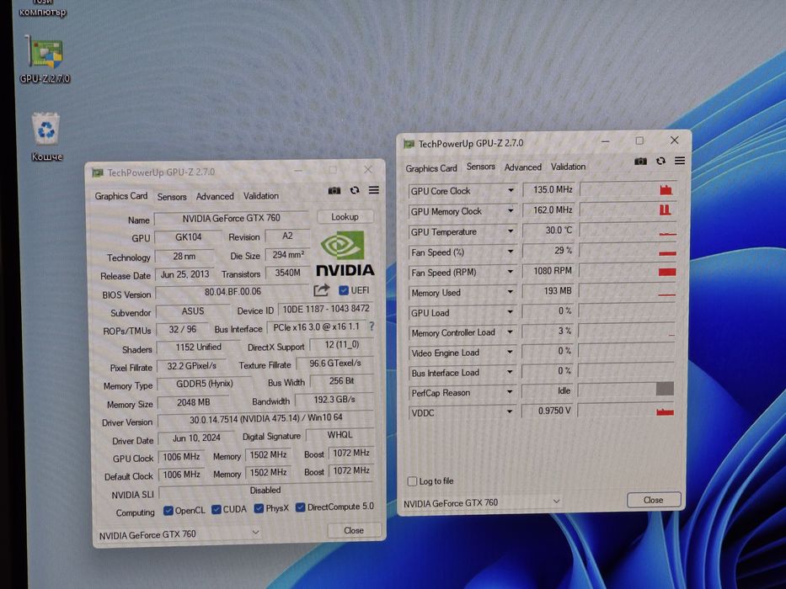This screenshot has height=589, width=786.
Task: Toggle the CUDA checkbox
Action: pyautogui.click(x=217, y=509)
